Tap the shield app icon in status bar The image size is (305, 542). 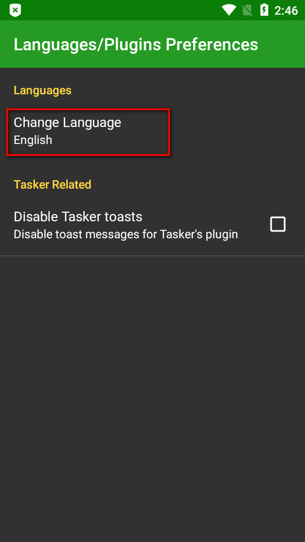(15, 10)
